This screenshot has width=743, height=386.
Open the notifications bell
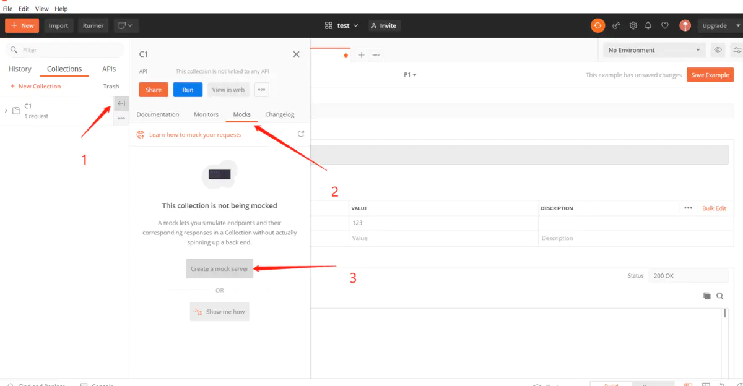[648, 25]
